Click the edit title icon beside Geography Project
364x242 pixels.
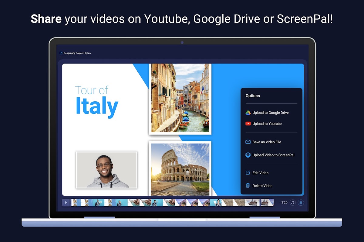61,53
